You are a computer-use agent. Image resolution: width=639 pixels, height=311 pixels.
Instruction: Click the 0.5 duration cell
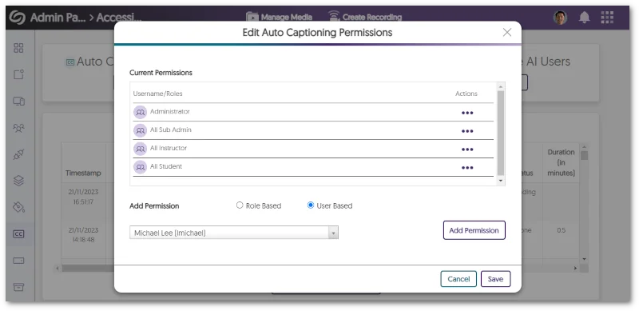561,230
